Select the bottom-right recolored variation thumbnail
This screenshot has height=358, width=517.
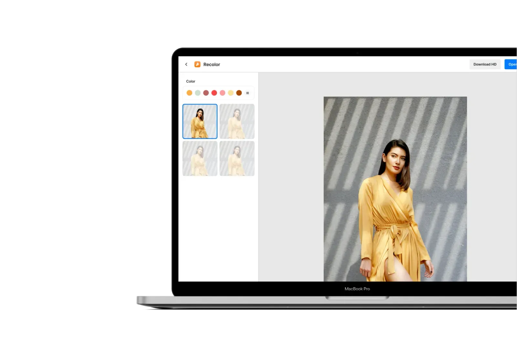237,158
